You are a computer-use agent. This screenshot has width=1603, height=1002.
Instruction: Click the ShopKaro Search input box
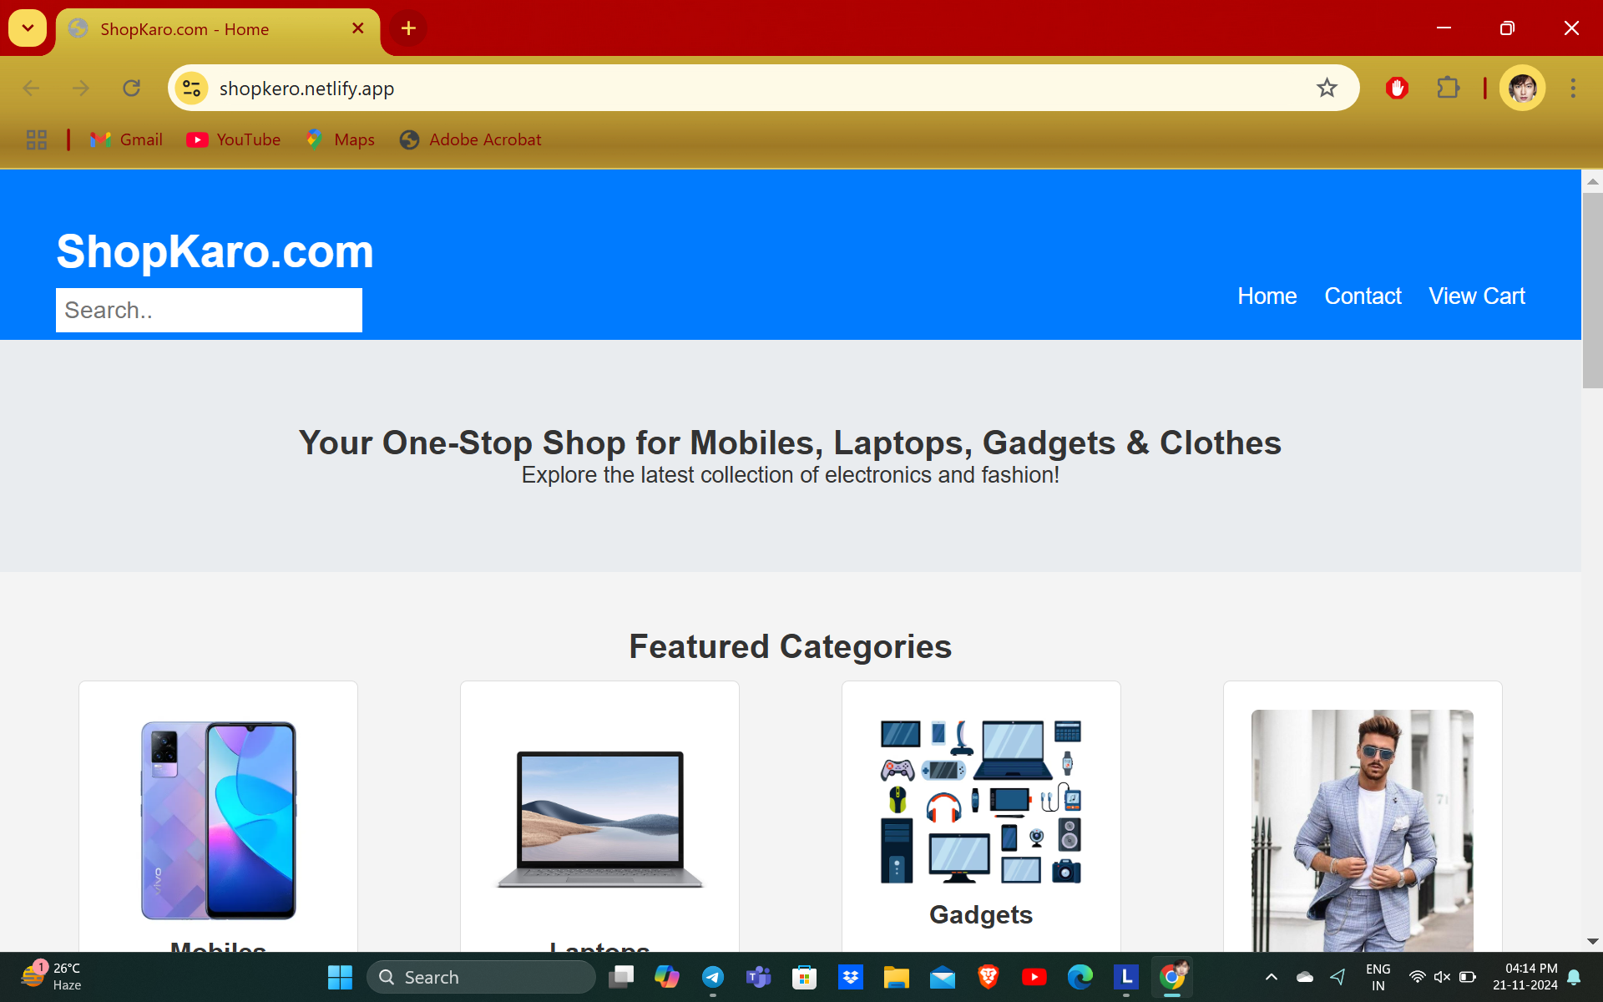pos(209,310)
